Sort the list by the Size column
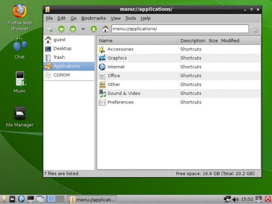This screenshot has height=204, width=272. [x=213, y=41]
